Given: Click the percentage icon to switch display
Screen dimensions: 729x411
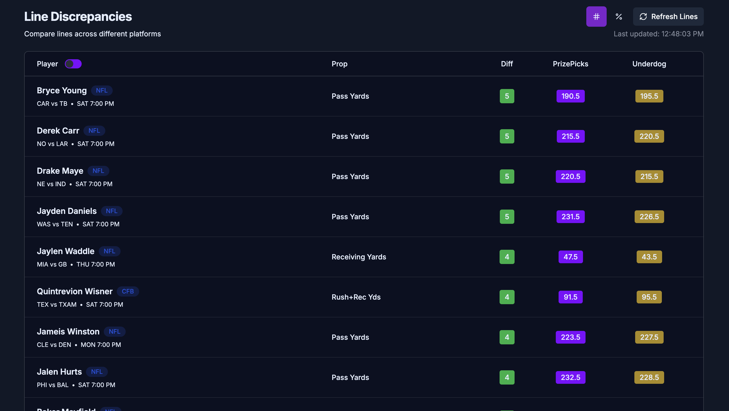Looking at the screenshot, I should click(619, 17).
